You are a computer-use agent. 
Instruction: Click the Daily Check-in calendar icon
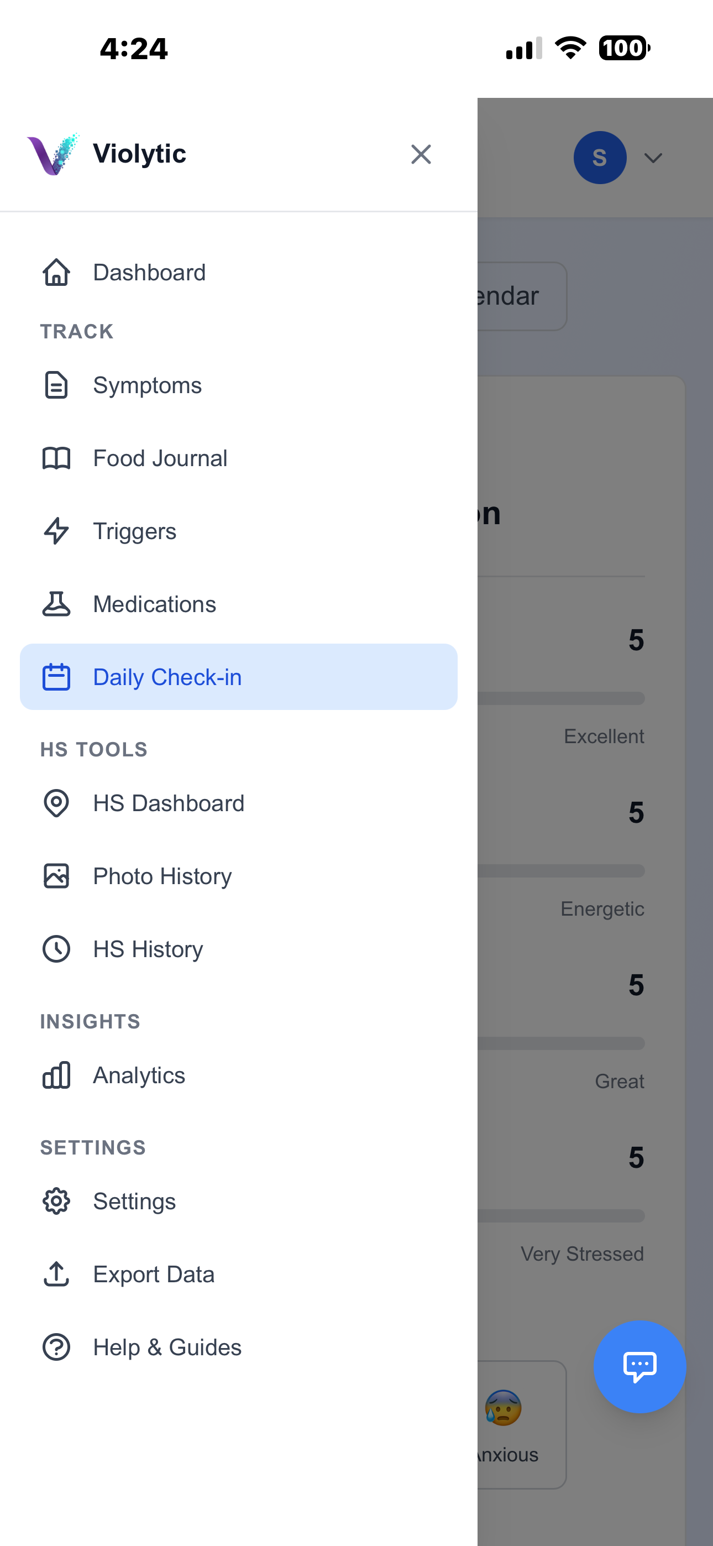56,676
